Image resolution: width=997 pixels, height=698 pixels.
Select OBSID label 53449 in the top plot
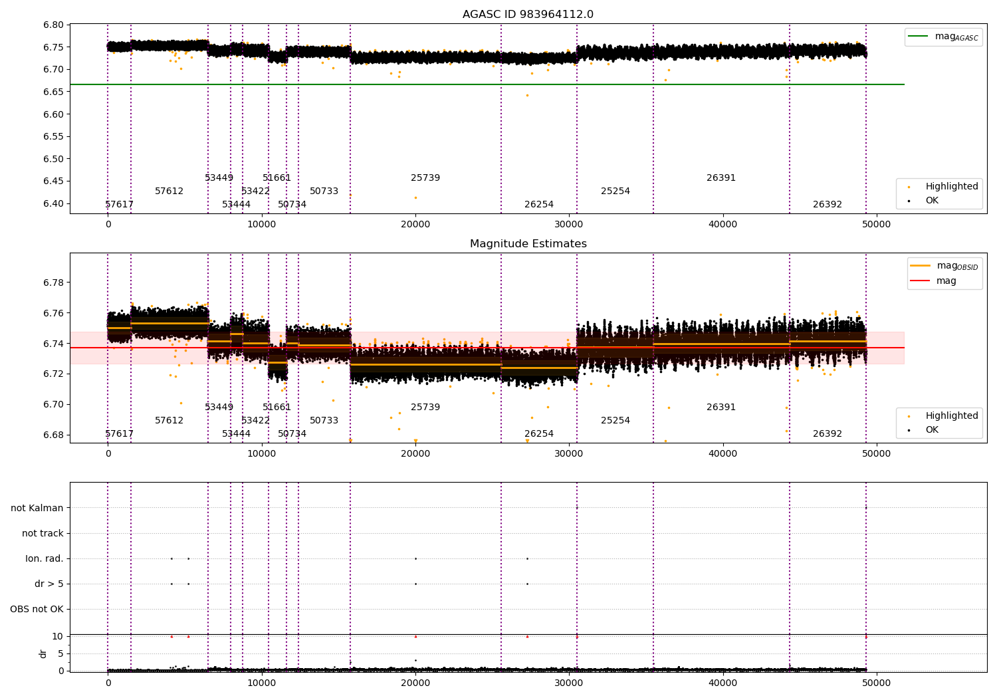click(219, 178)
